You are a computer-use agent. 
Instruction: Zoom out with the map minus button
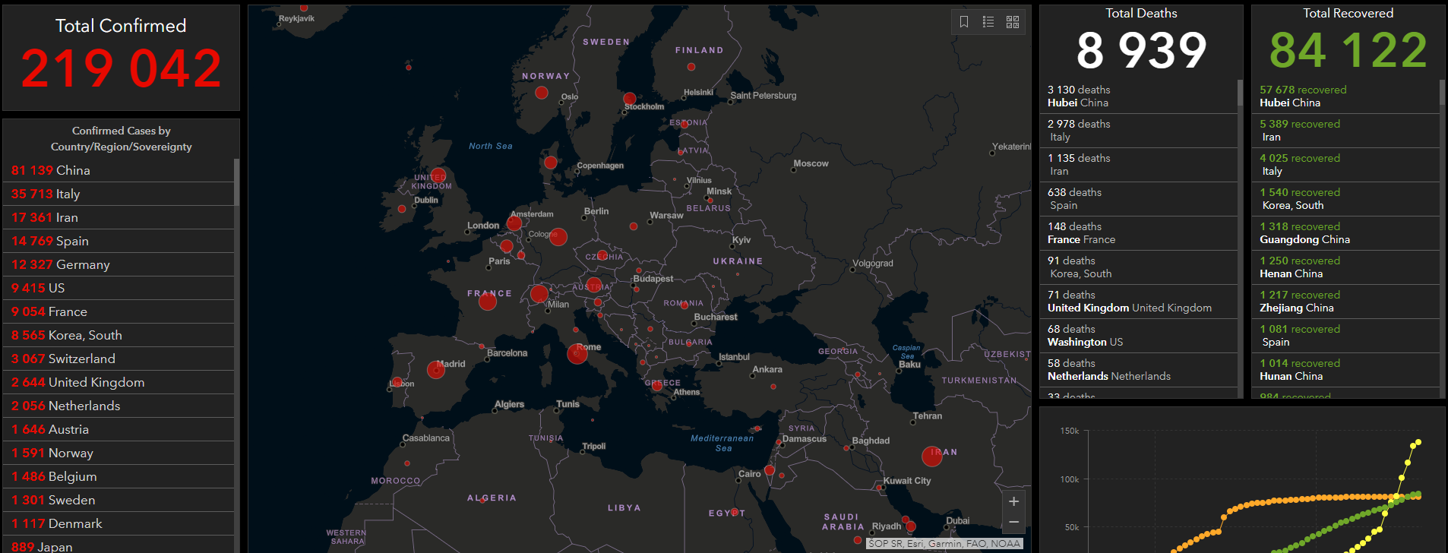coord(1013,522)
